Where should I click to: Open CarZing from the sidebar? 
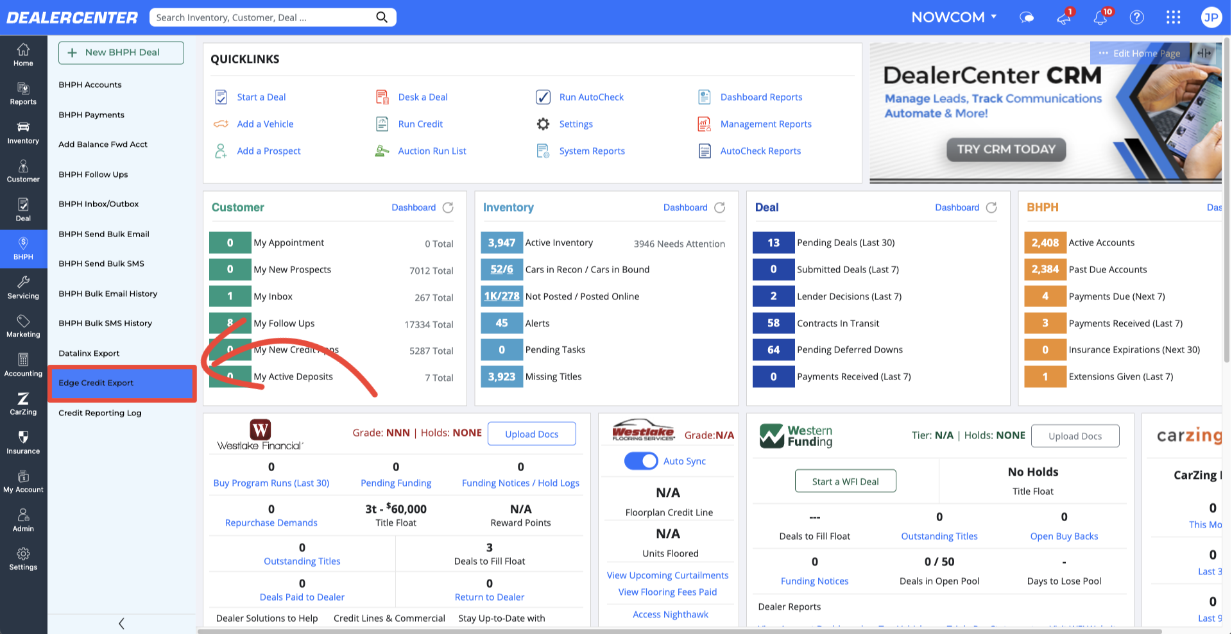pyautogui.click(x=23, y=404)
